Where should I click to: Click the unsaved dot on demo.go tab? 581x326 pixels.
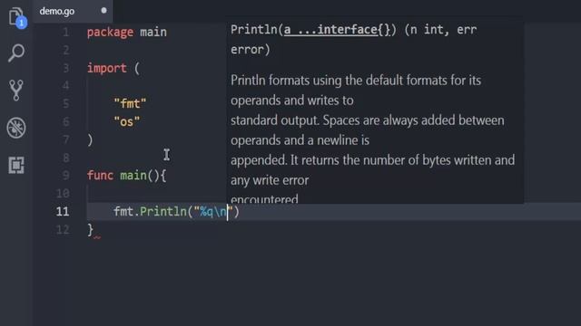click(103, 11)
